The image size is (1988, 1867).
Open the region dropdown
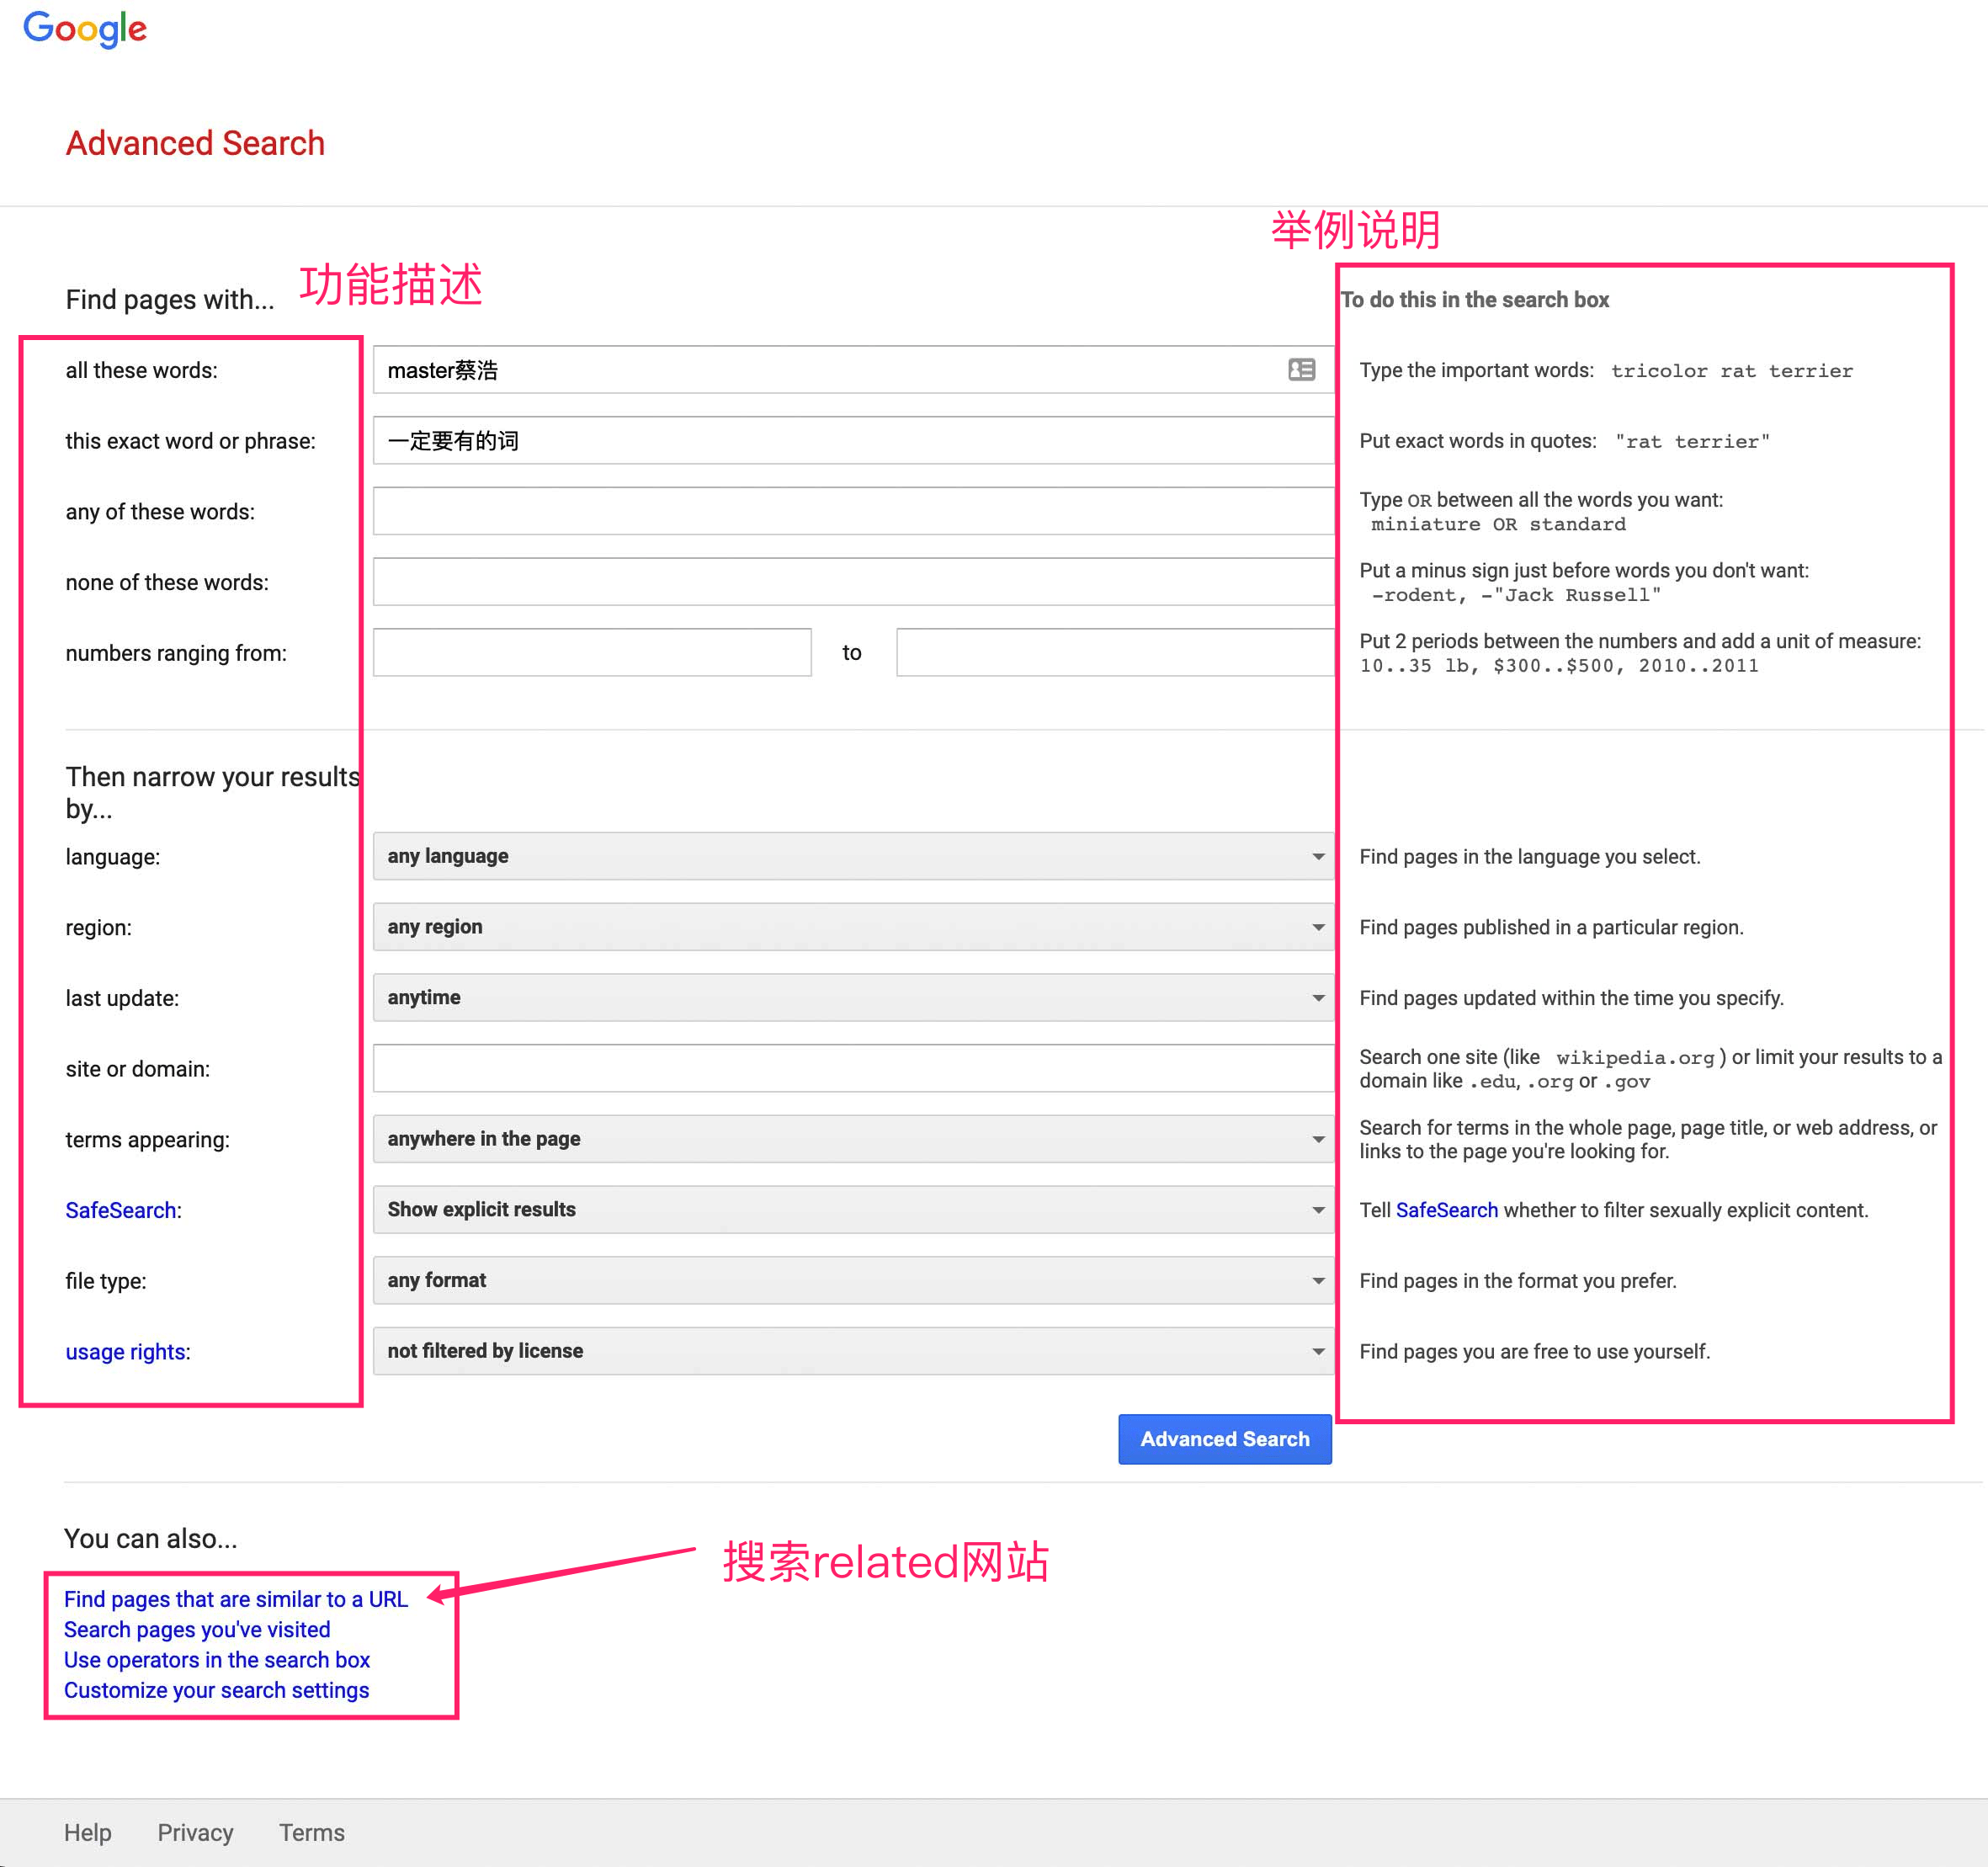click(x=853, y=927)
